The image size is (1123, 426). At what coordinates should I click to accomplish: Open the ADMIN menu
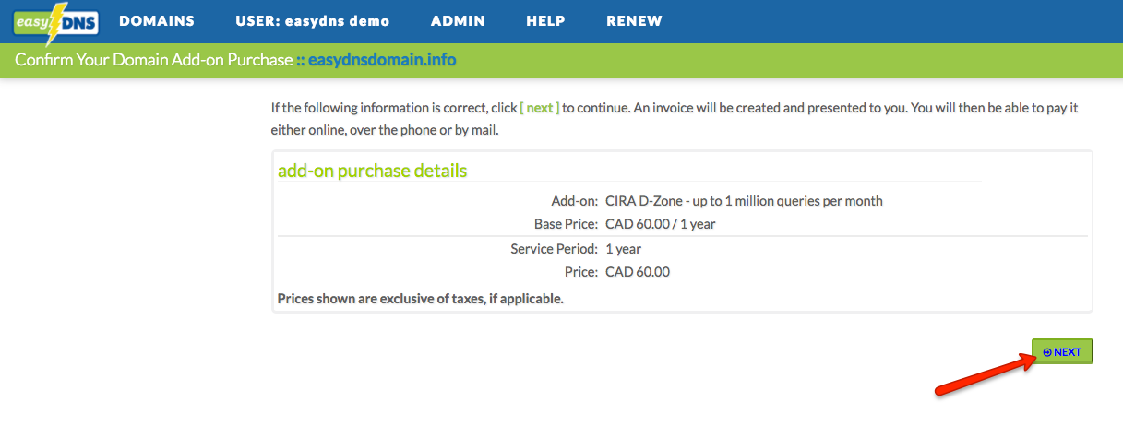(458, 21)
